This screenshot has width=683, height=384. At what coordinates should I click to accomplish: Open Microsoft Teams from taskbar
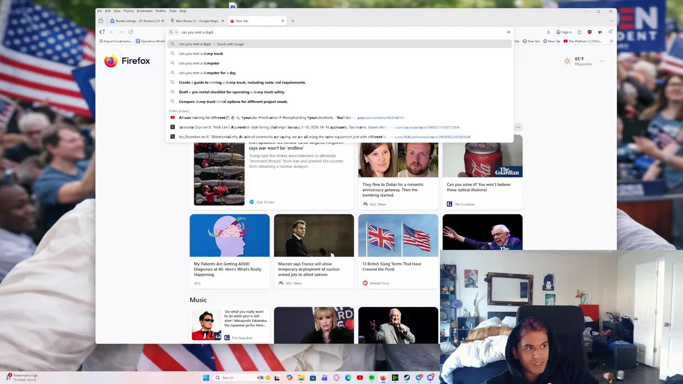point(325,378)
